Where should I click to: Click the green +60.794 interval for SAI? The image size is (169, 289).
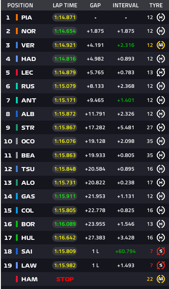click(125, 251)
